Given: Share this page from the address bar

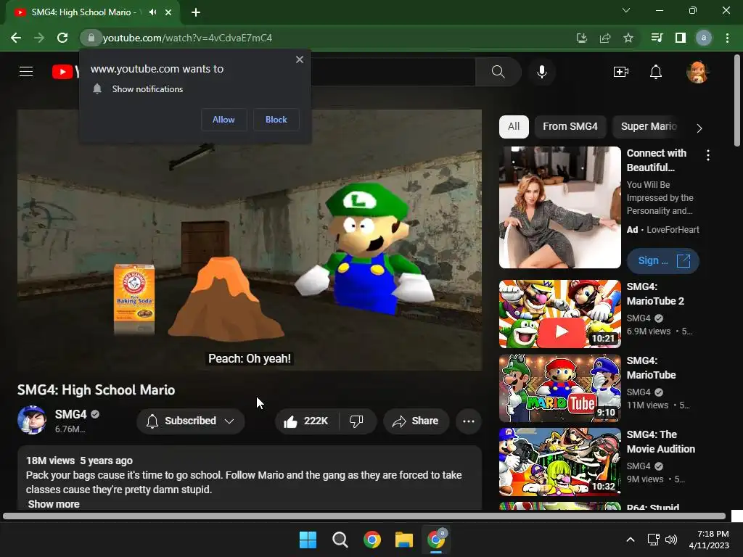Looking at the screenshot, I should pyautogui.click(x=605, y=38).
